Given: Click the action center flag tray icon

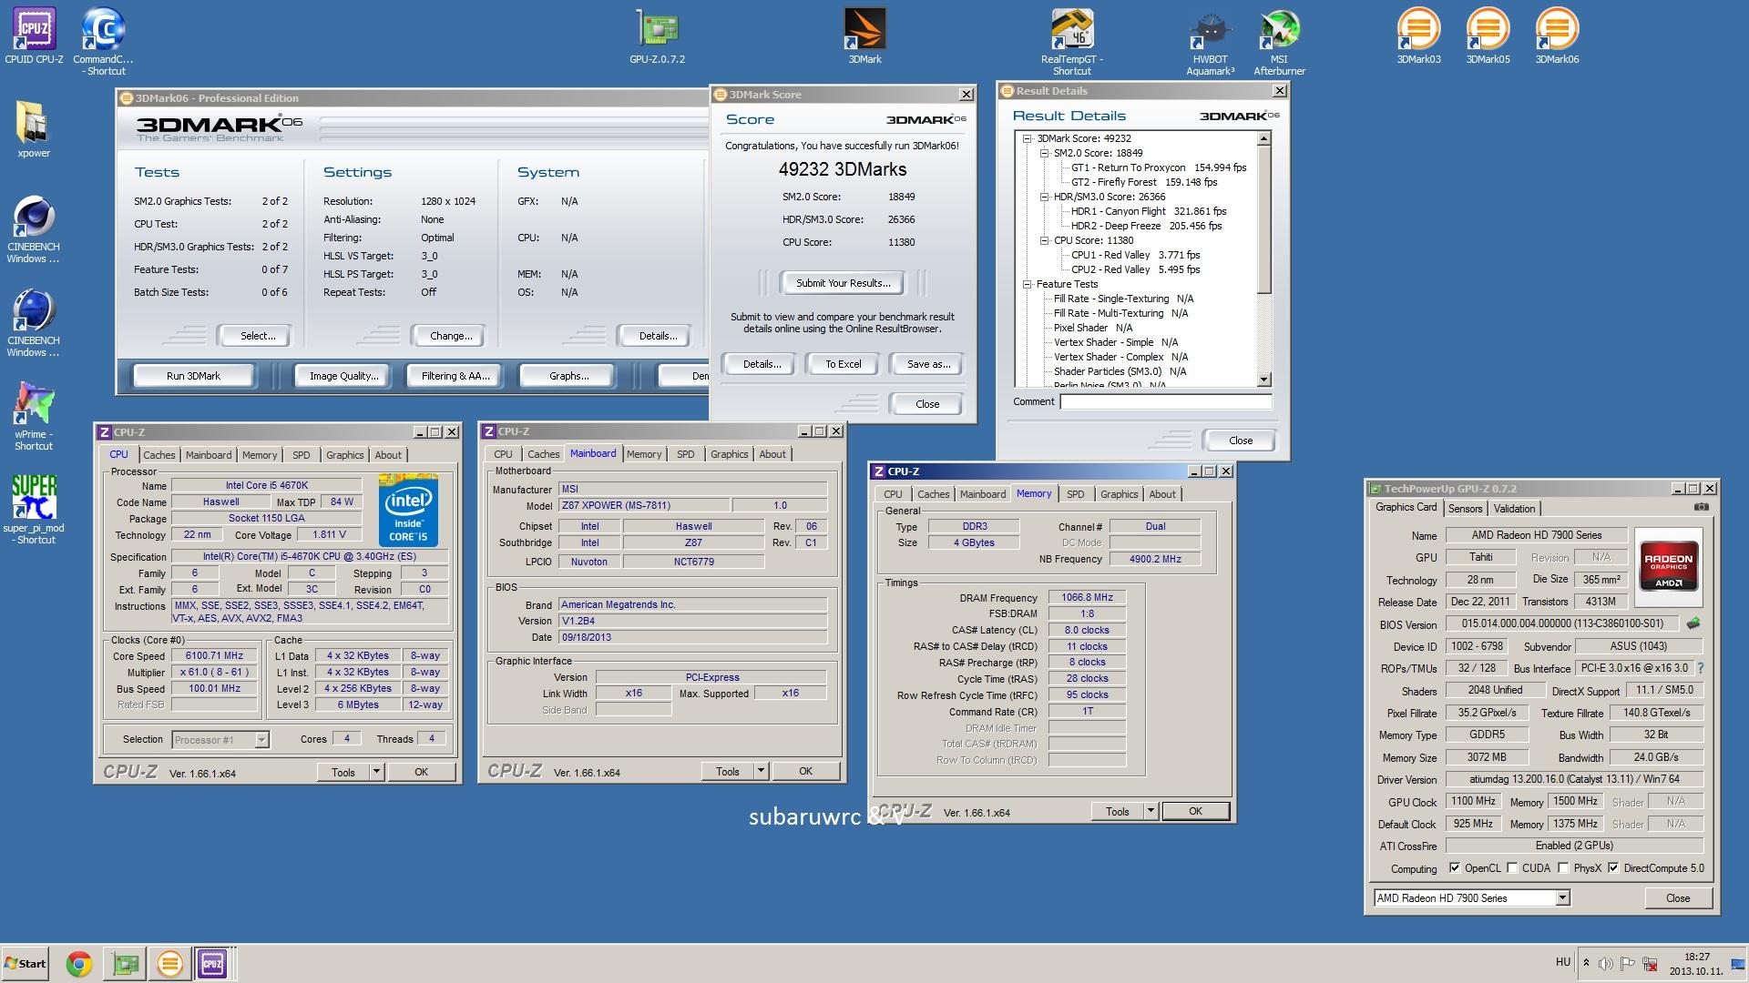Looking at the screenshot, I should pos(1626,963).
